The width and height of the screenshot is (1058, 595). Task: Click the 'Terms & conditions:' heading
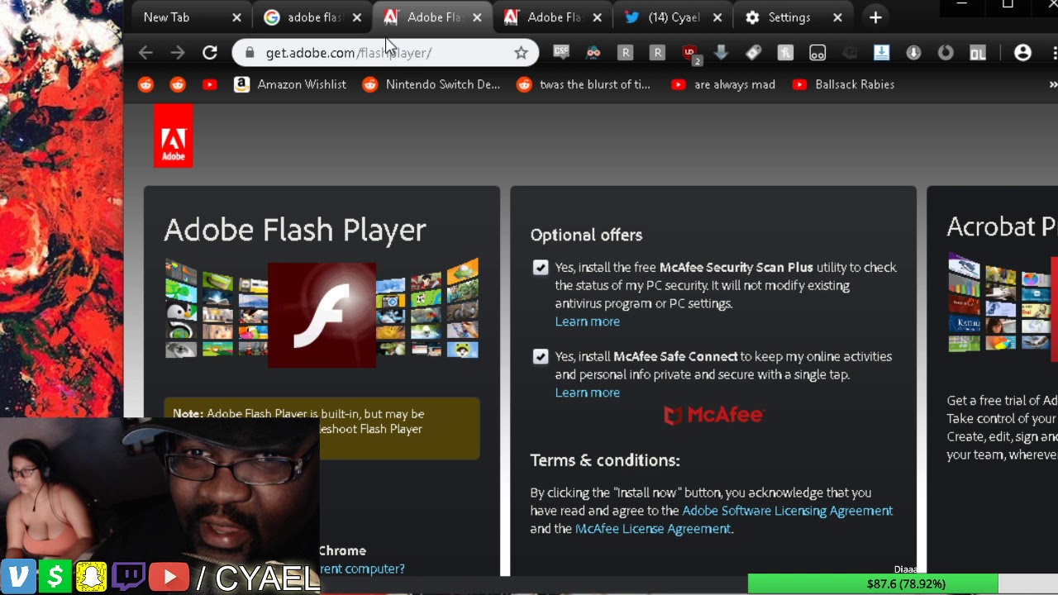tap(605, 460)
